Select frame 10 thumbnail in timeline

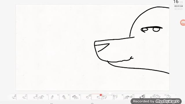[x=32, y=97]
